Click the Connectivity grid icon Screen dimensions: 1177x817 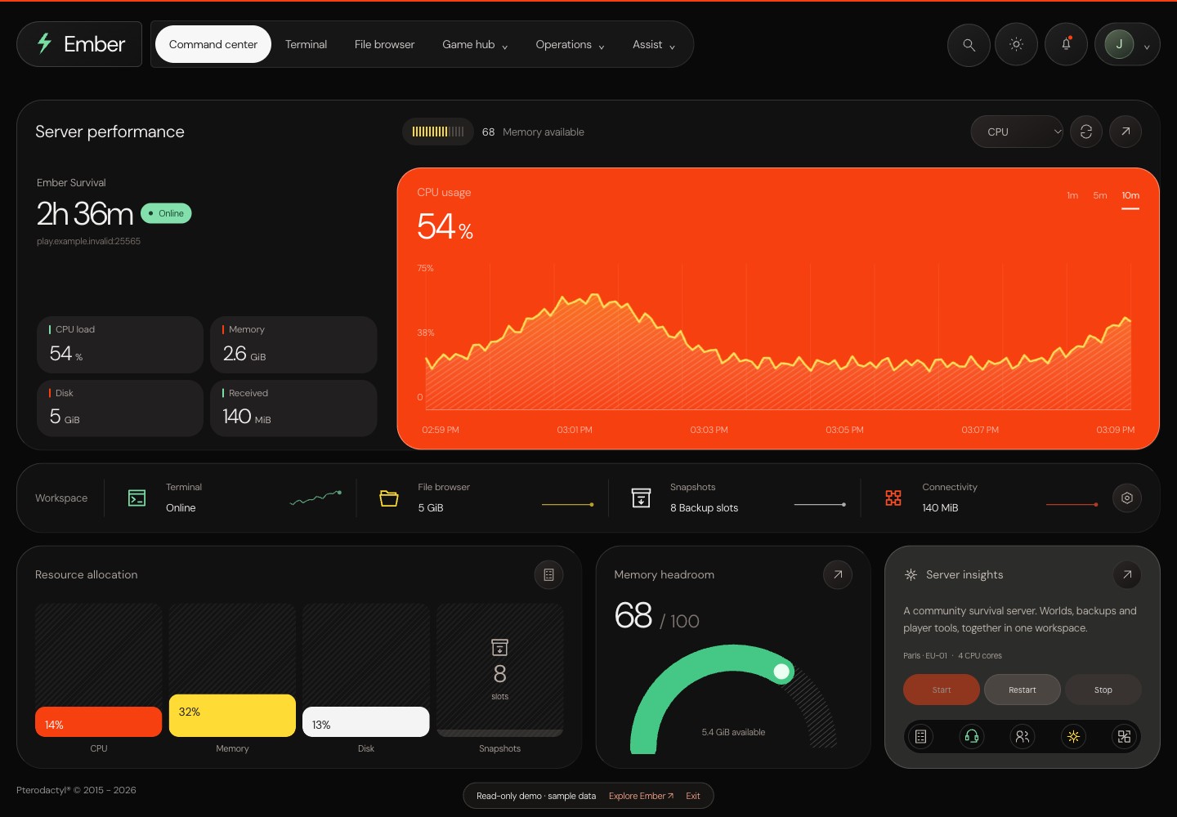tap(893, 498)
